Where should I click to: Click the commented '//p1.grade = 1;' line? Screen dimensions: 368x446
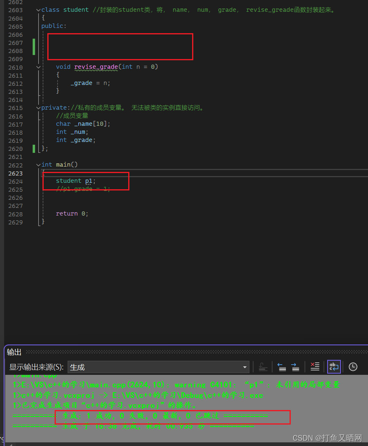tap(83, 189)
